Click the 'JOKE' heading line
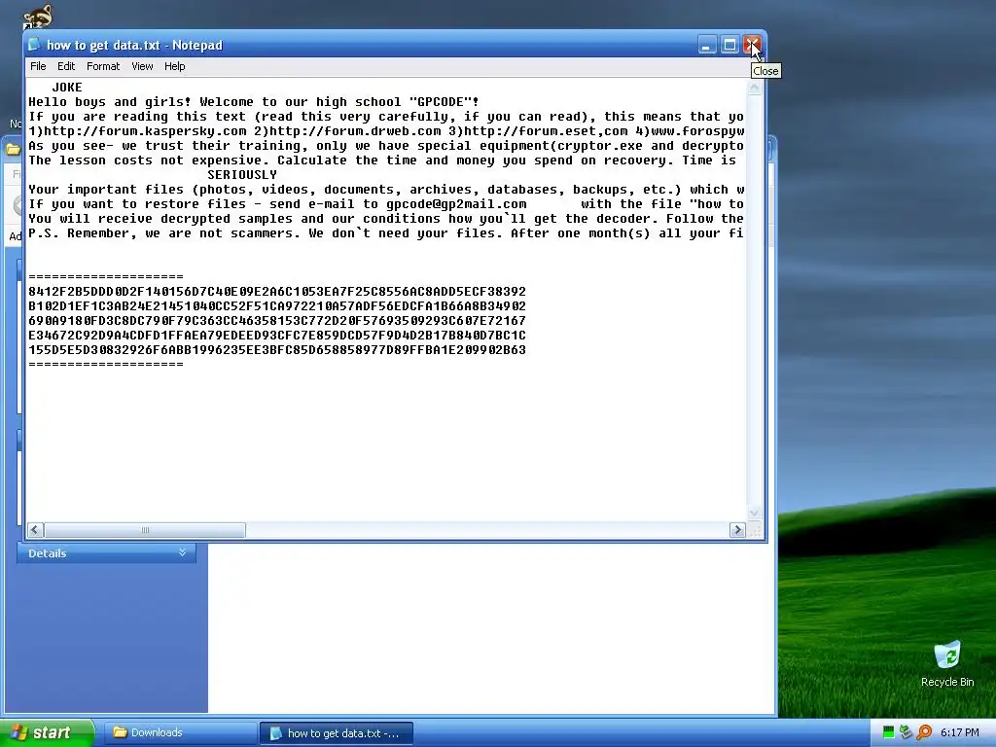996x747 pixels. coord(67,87)
